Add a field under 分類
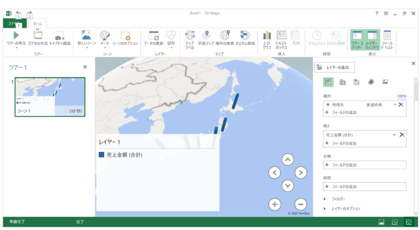The image size is (420, 230). coord(364,165)
